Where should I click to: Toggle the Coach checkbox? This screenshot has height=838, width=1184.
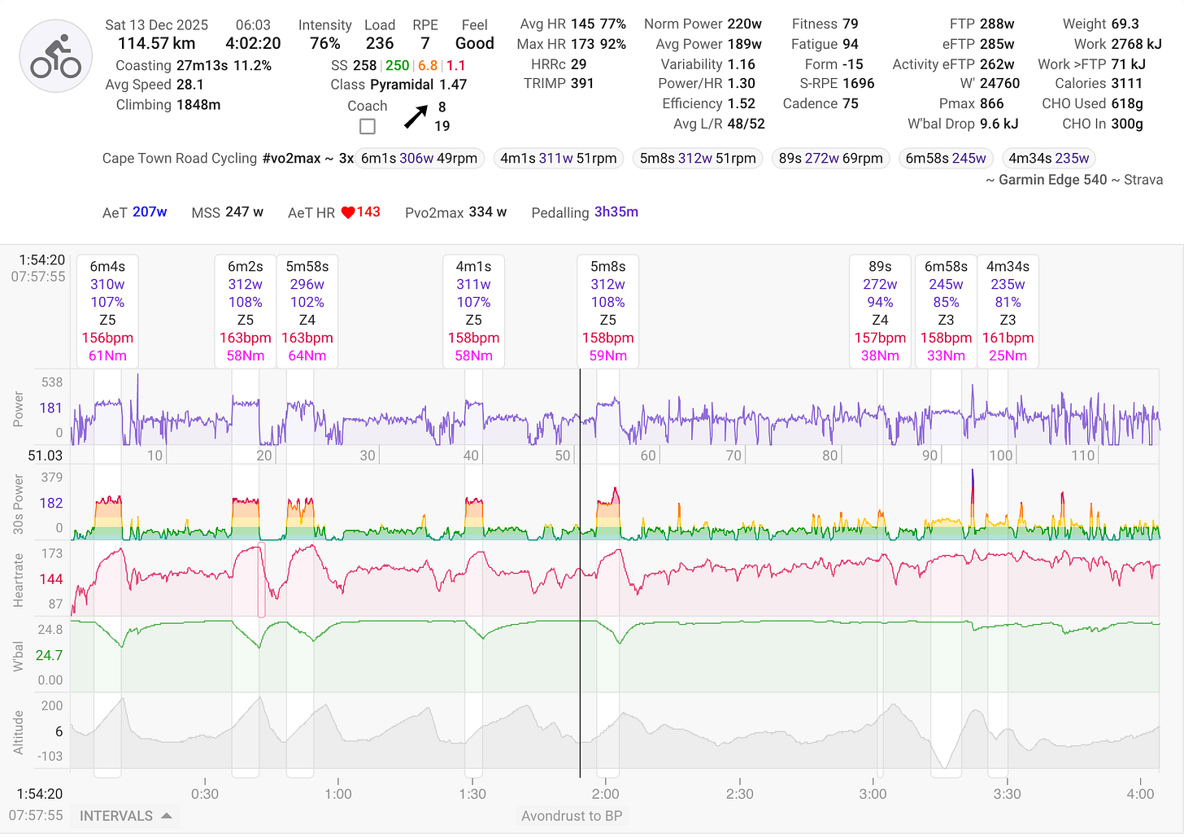pyautogui.click(x=367, y=126)
